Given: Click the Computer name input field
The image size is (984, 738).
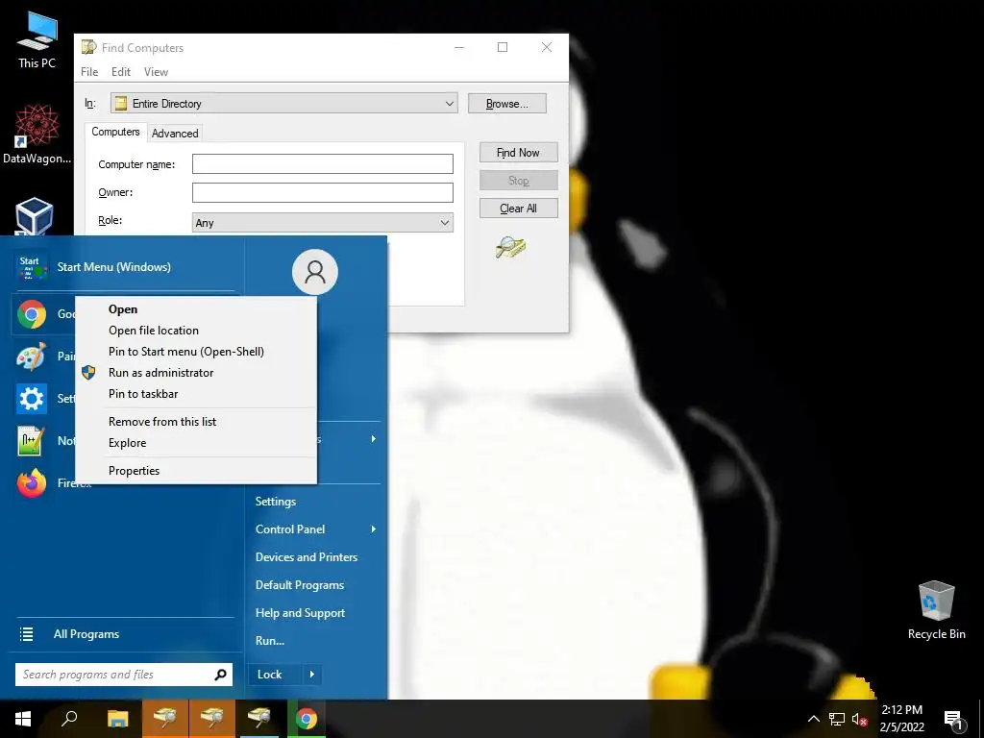Looking at the screenshot, I should click(323, 163).
